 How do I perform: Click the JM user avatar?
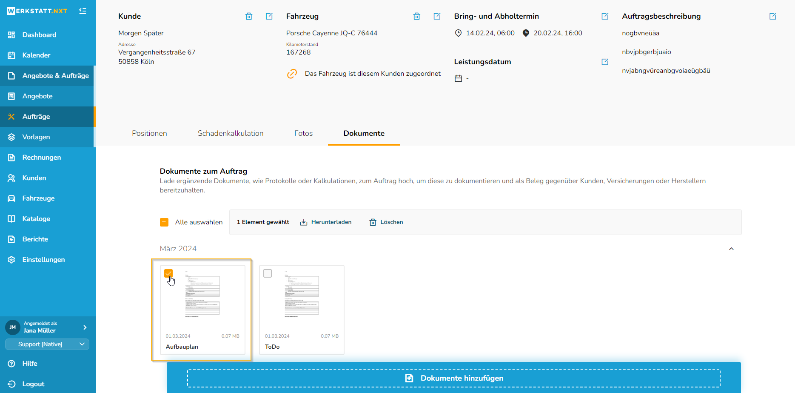click(13, 327)
